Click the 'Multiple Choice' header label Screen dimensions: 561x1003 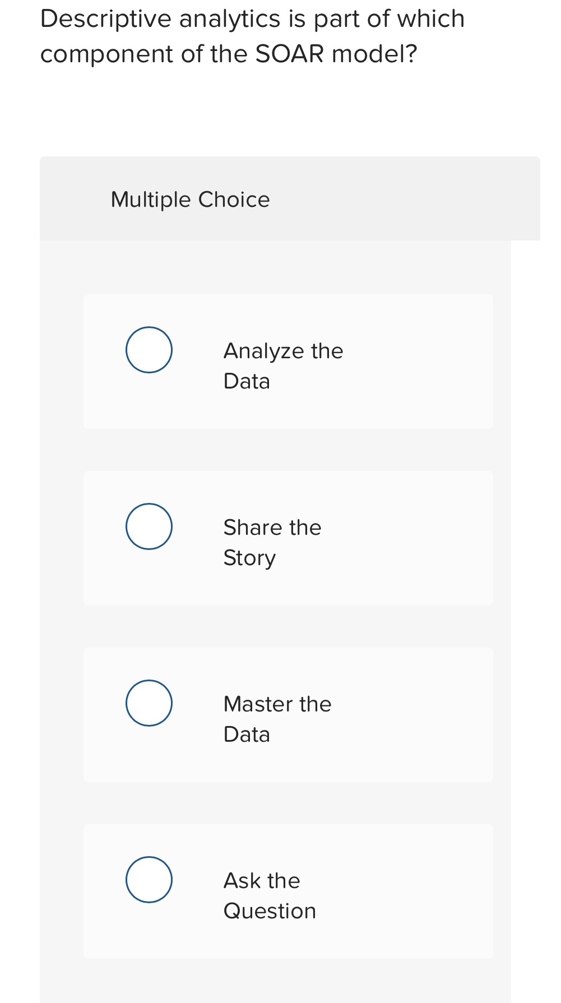point(190,199)
